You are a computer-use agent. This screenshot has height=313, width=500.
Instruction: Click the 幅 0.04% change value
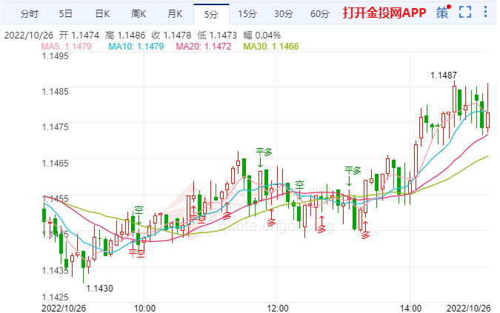[261, 35]
